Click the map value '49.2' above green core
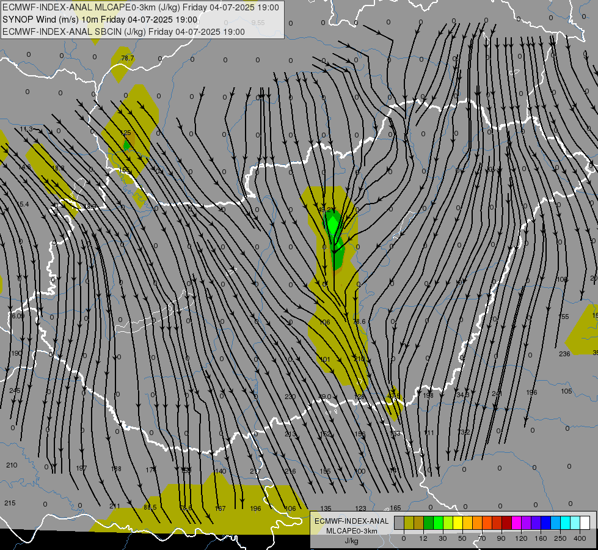This screenshot has height=550, width=598. (x=324, y=210)
